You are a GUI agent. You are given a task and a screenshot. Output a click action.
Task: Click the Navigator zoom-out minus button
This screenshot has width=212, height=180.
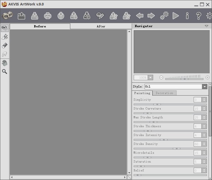[161, 77]
